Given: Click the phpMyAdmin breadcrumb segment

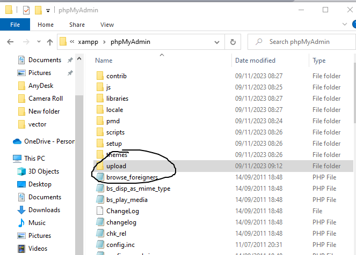Looking at the screenshot, I should 130,42.
